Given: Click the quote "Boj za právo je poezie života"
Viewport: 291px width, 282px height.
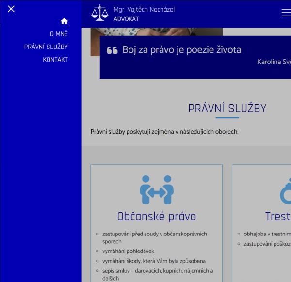Looking at the screenshot, I should coord(182,50).
